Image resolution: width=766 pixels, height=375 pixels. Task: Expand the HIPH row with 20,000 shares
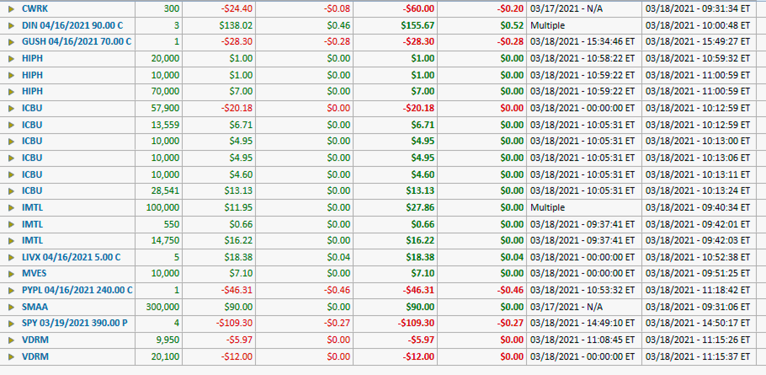(x=11, y=59)
